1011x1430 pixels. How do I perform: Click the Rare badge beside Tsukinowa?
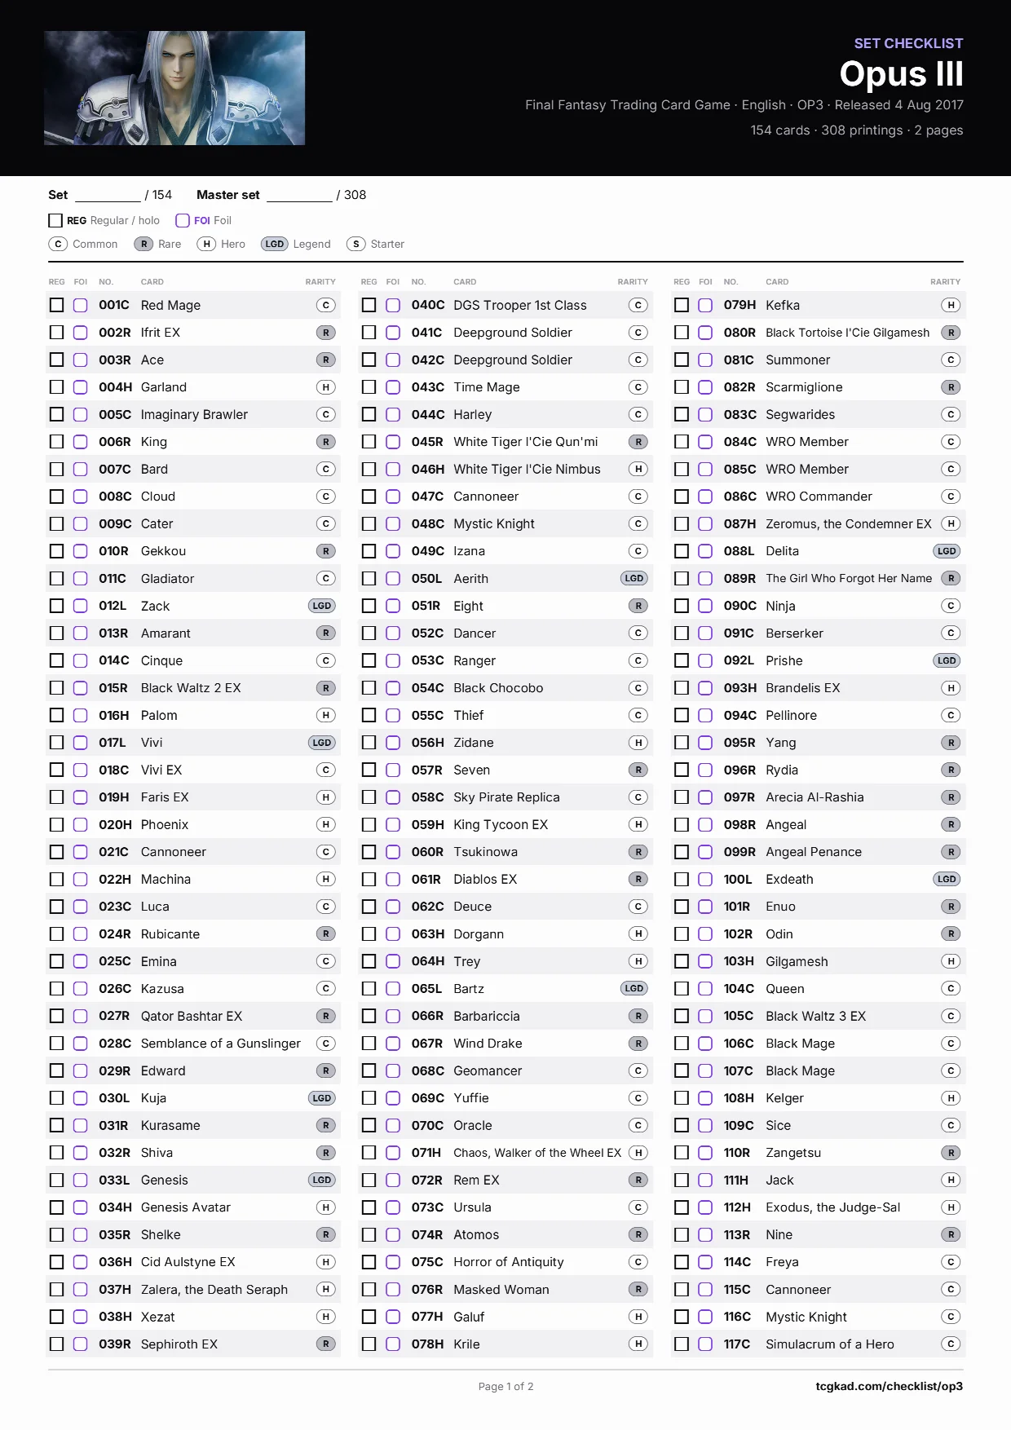tap(638, 852)
